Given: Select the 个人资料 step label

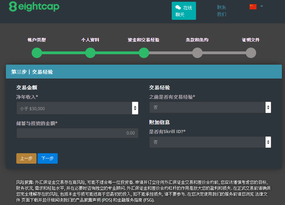Looking at the screenshot, I should point(90,40).
